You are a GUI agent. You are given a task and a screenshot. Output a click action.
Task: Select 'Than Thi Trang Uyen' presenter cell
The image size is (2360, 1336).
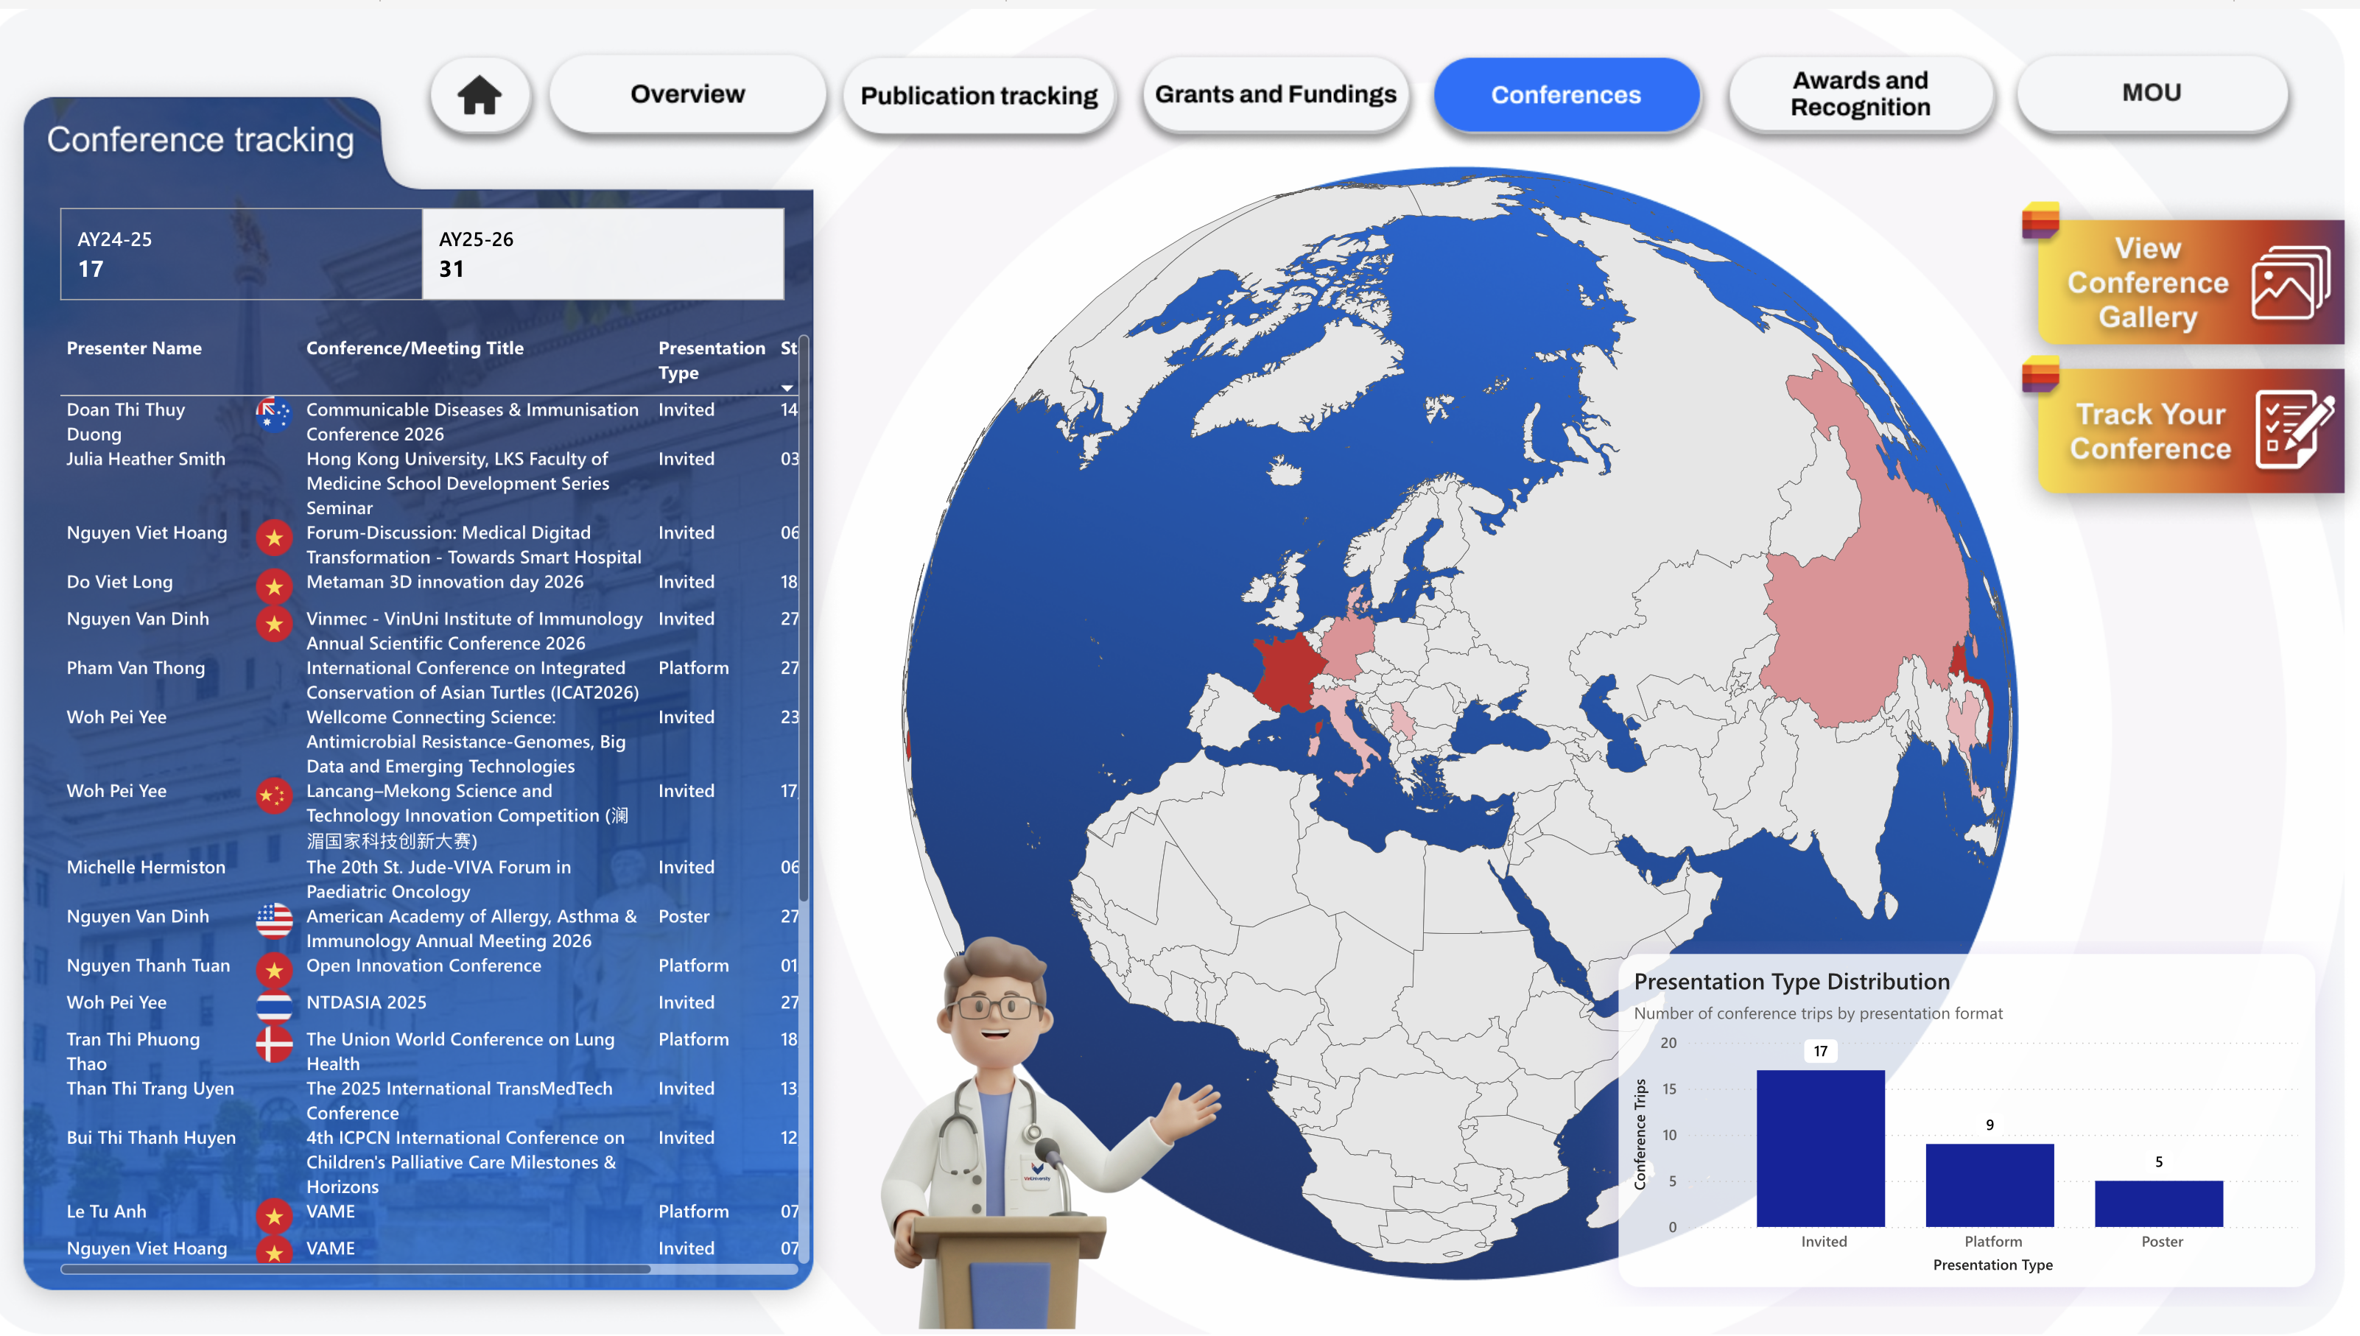click(150, 1089)
